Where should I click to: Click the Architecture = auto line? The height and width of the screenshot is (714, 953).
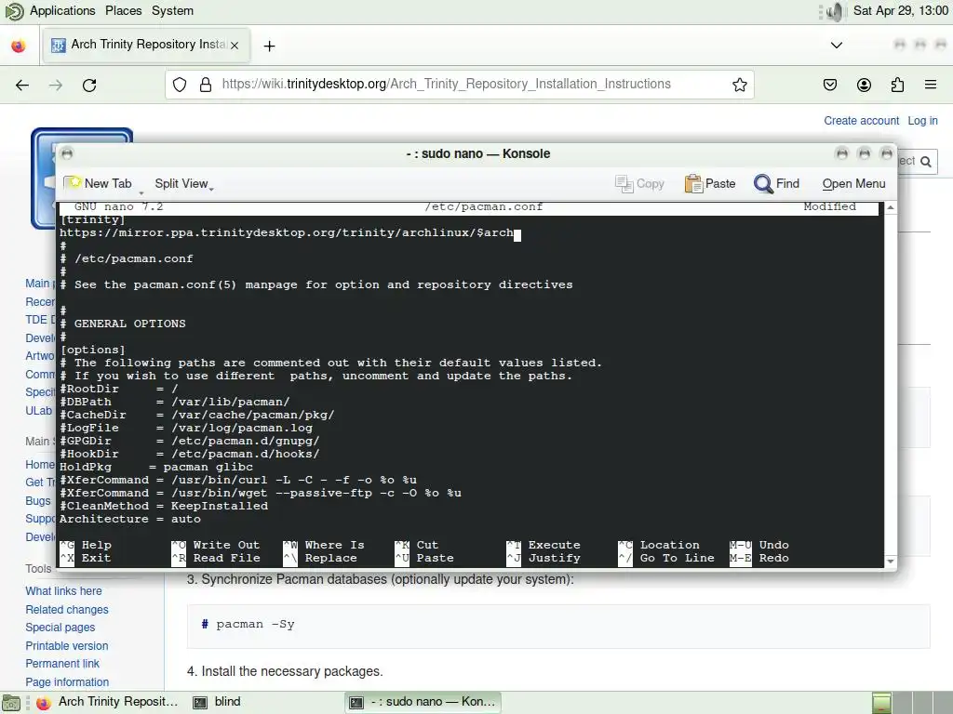130,519
